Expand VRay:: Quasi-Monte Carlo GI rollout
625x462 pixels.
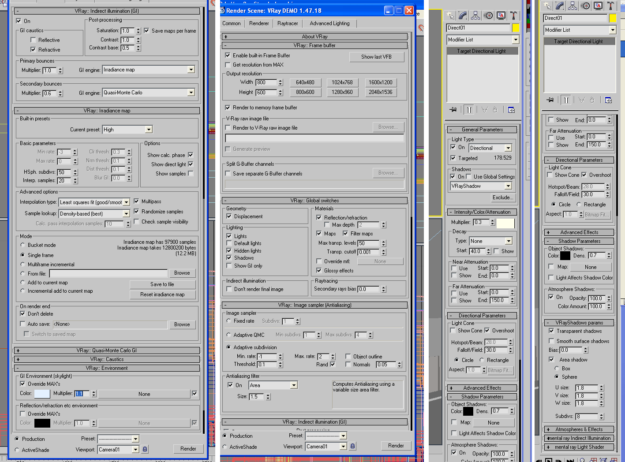pyautogui.click(x=107, y=350)
